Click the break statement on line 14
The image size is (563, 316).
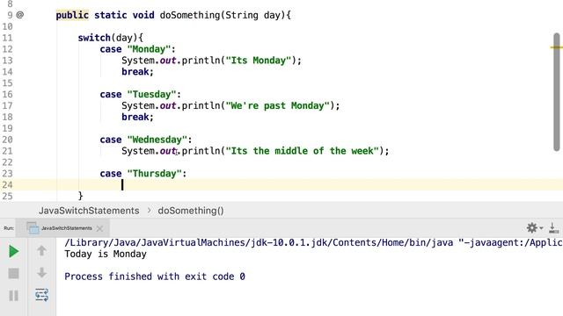coord(137,72)
